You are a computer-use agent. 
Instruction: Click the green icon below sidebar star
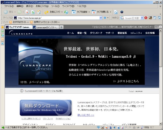[x=2, y=31]
